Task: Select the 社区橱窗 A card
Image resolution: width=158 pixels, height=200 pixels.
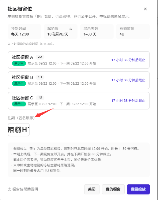Action: (x=79, y=60)
